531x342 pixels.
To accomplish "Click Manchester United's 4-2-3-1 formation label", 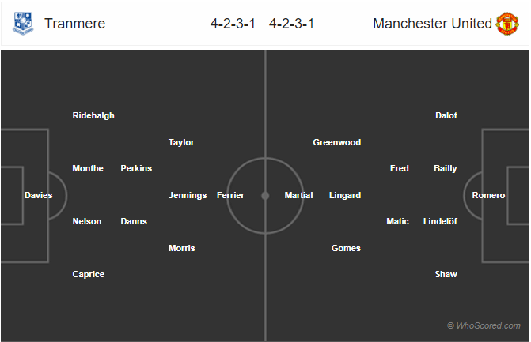I will pyautogui.click(x=292, y=24).
